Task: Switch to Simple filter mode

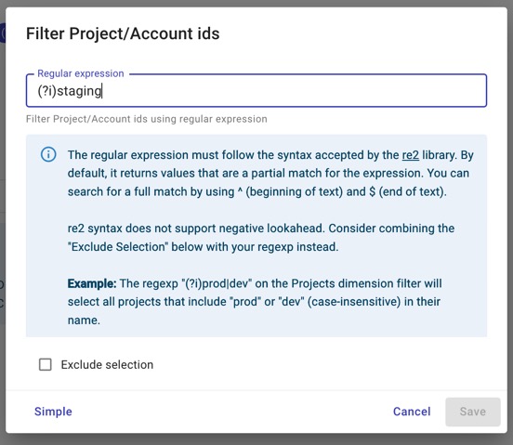Action: point(53,412)
